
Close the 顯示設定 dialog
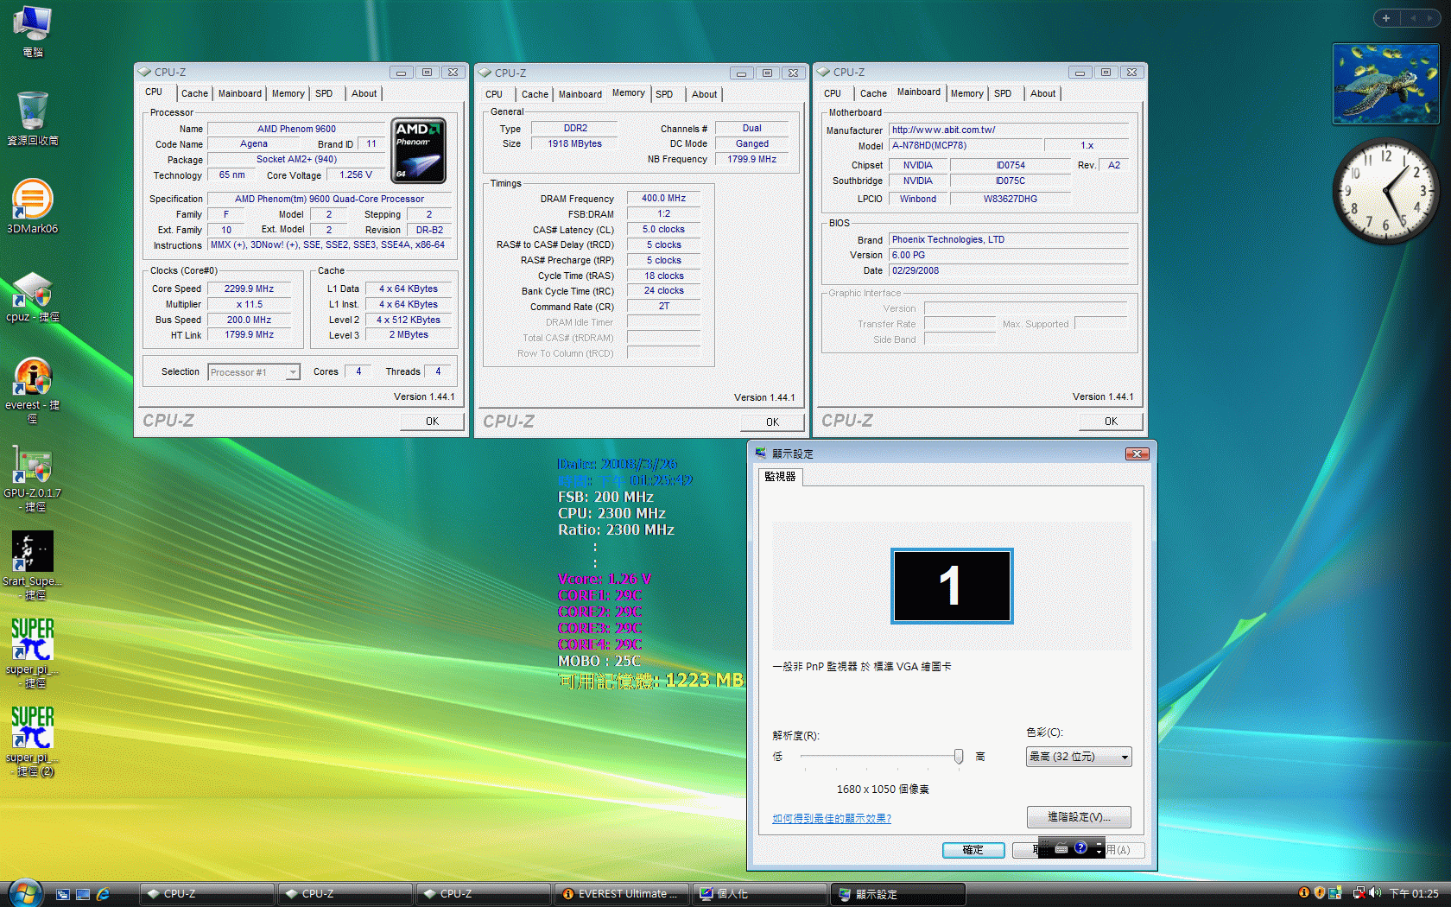coord(1137,453)
